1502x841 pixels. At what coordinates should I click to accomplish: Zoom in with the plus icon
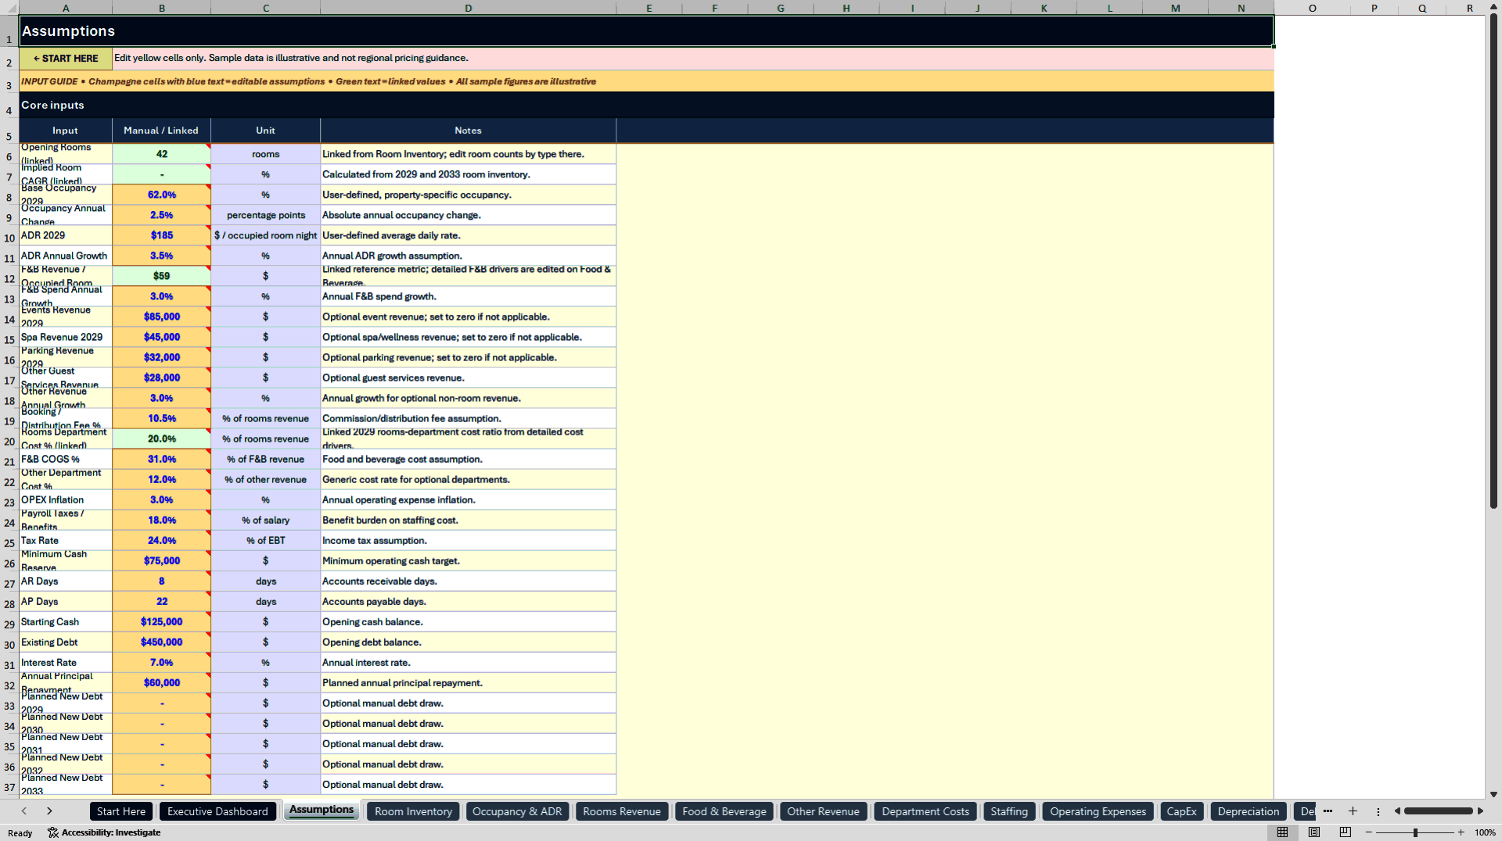[1461, 832]
